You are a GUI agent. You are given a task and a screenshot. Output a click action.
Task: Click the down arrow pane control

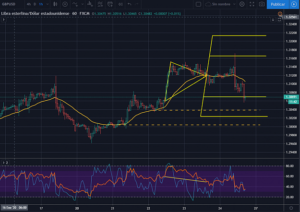click(273, 20)
